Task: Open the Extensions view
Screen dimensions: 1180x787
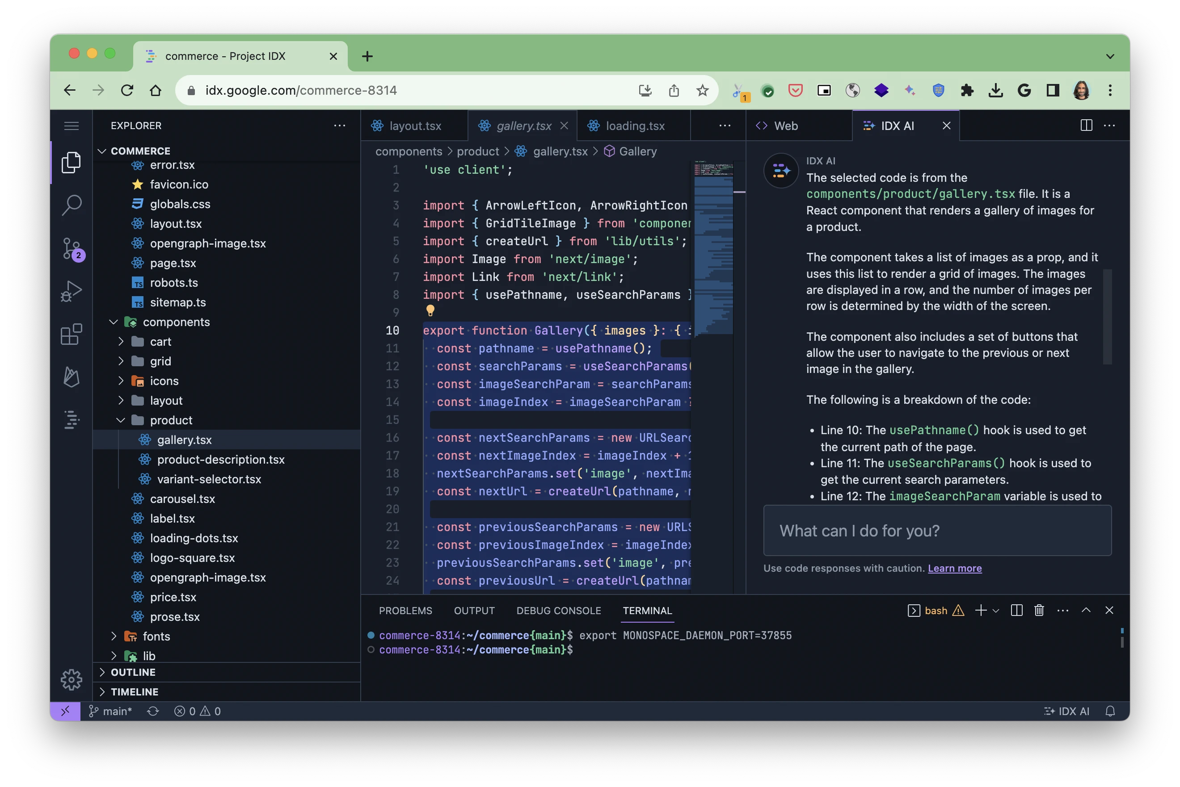Action: [x=72, y=334]
